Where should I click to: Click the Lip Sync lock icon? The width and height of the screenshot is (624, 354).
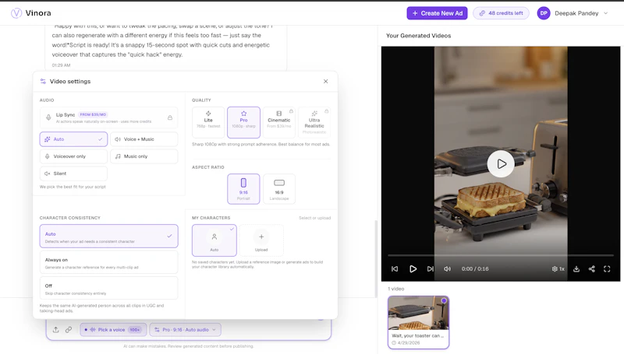[170, 117]
